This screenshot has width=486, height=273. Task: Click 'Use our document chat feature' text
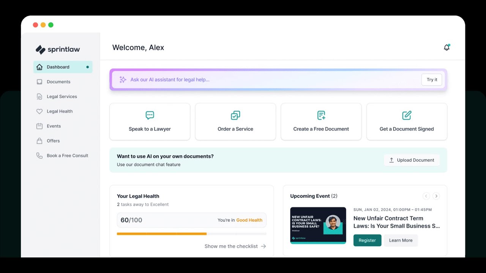click(x=149, y=165)
